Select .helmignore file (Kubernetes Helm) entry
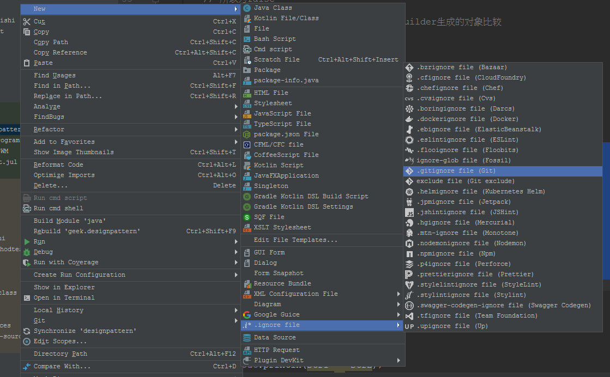This screenshot has width=610, height=377. click(503, 192)
